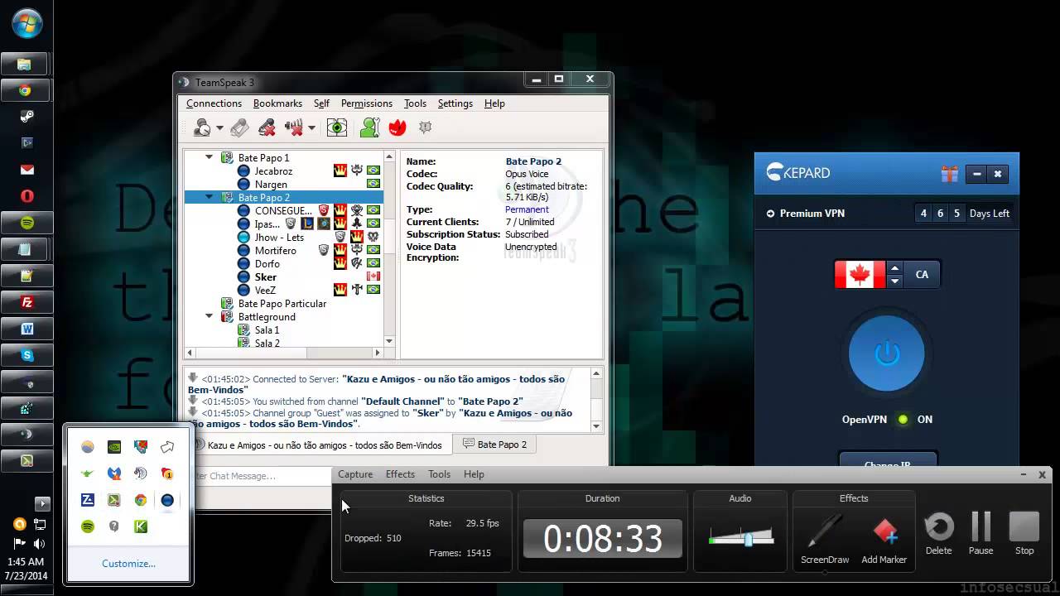Click the Disconnect from server toolbar icon

pyautogui.click(x=239, y=127)
